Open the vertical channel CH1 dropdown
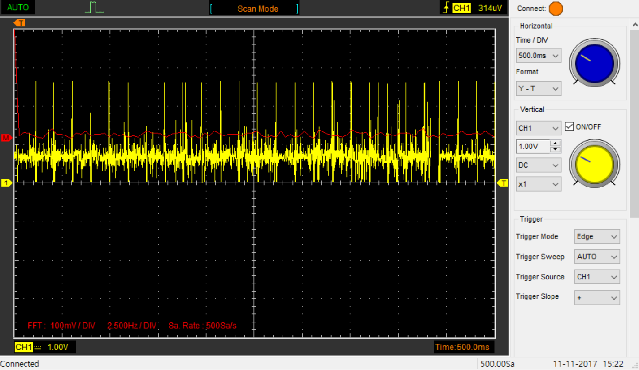 pos(539,128)
